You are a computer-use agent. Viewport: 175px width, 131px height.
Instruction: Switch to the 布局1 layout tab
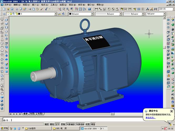(x=33, y=114)
